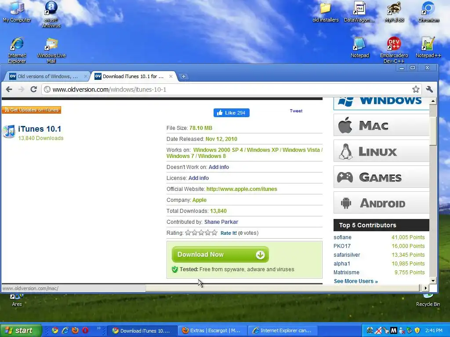Expand Quick Launch overflow chevron
This screenshot has width=450, height=337.
pos(99,328)
